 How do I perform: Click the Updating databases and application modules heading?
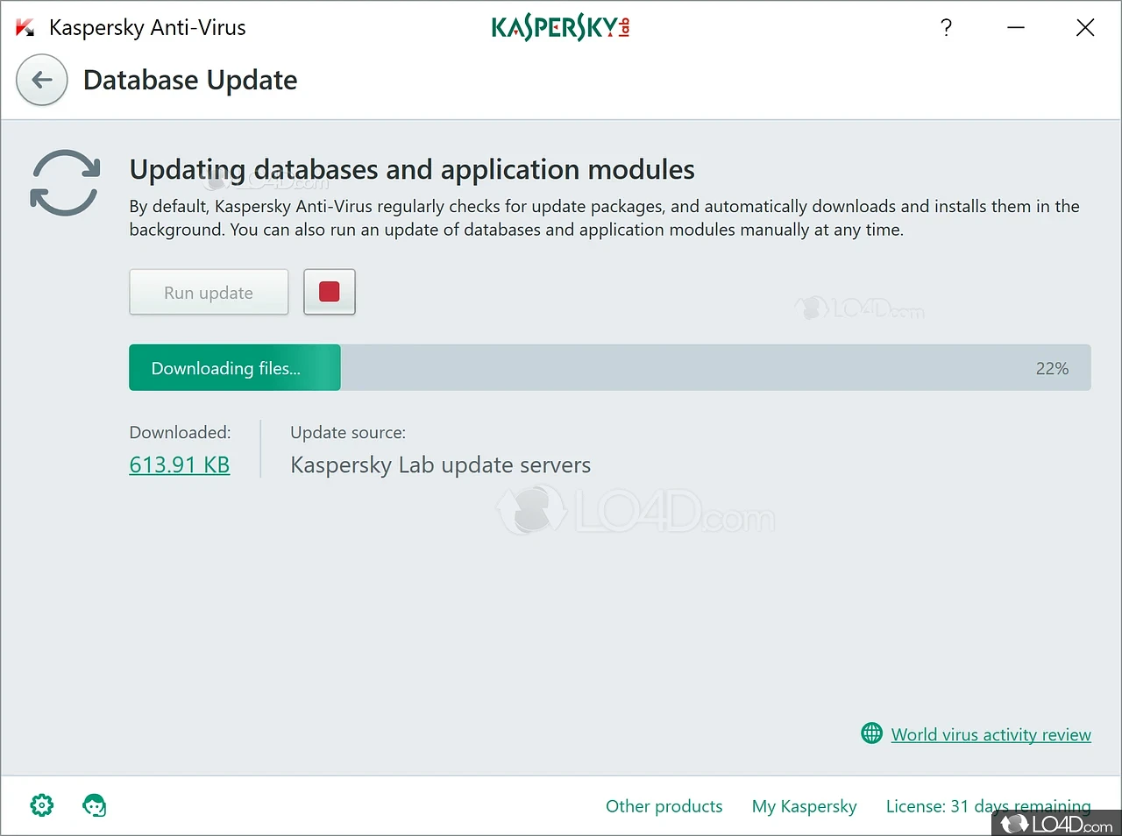click(x=412, y=169)
